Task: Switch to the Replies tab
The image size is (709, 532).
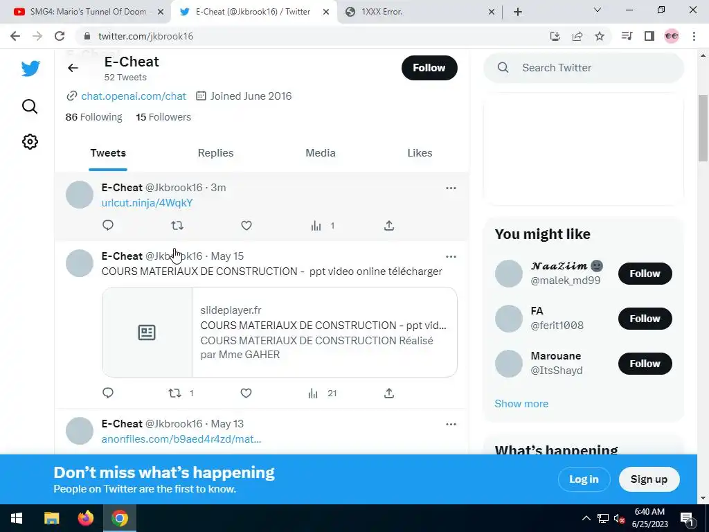Action: (216, 153)
